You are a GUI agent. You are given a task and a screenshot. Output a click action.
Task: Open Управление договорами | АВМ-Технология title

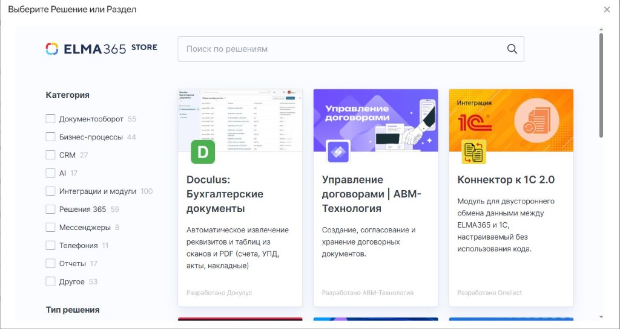(x=372, y=194)
